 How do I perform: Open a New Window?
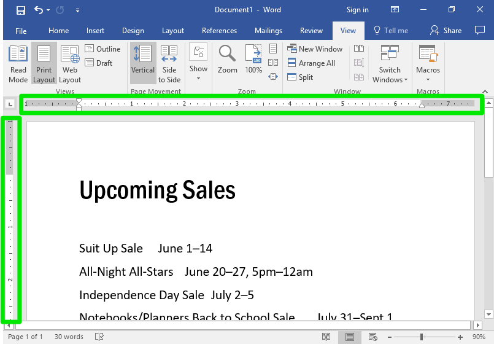point(314,49)
